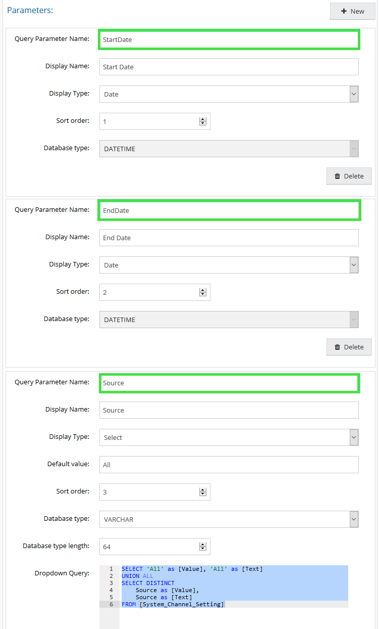The image size is (379, 629).
Task: Open the first disabled DATETIME Database type dropdown
Action: click(229, 149)
